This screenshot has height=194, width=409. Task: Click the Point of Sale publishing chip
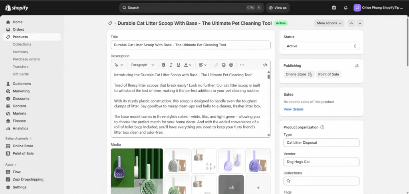[328, 74]
